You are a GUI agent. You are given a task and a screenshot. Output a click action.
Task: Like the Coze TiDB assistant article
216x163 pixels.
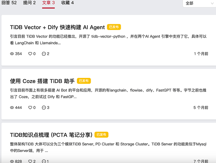point(30,108)
